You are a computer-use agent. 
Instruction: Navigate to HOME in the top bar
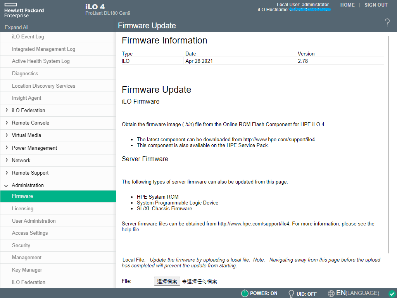[347, 5]
